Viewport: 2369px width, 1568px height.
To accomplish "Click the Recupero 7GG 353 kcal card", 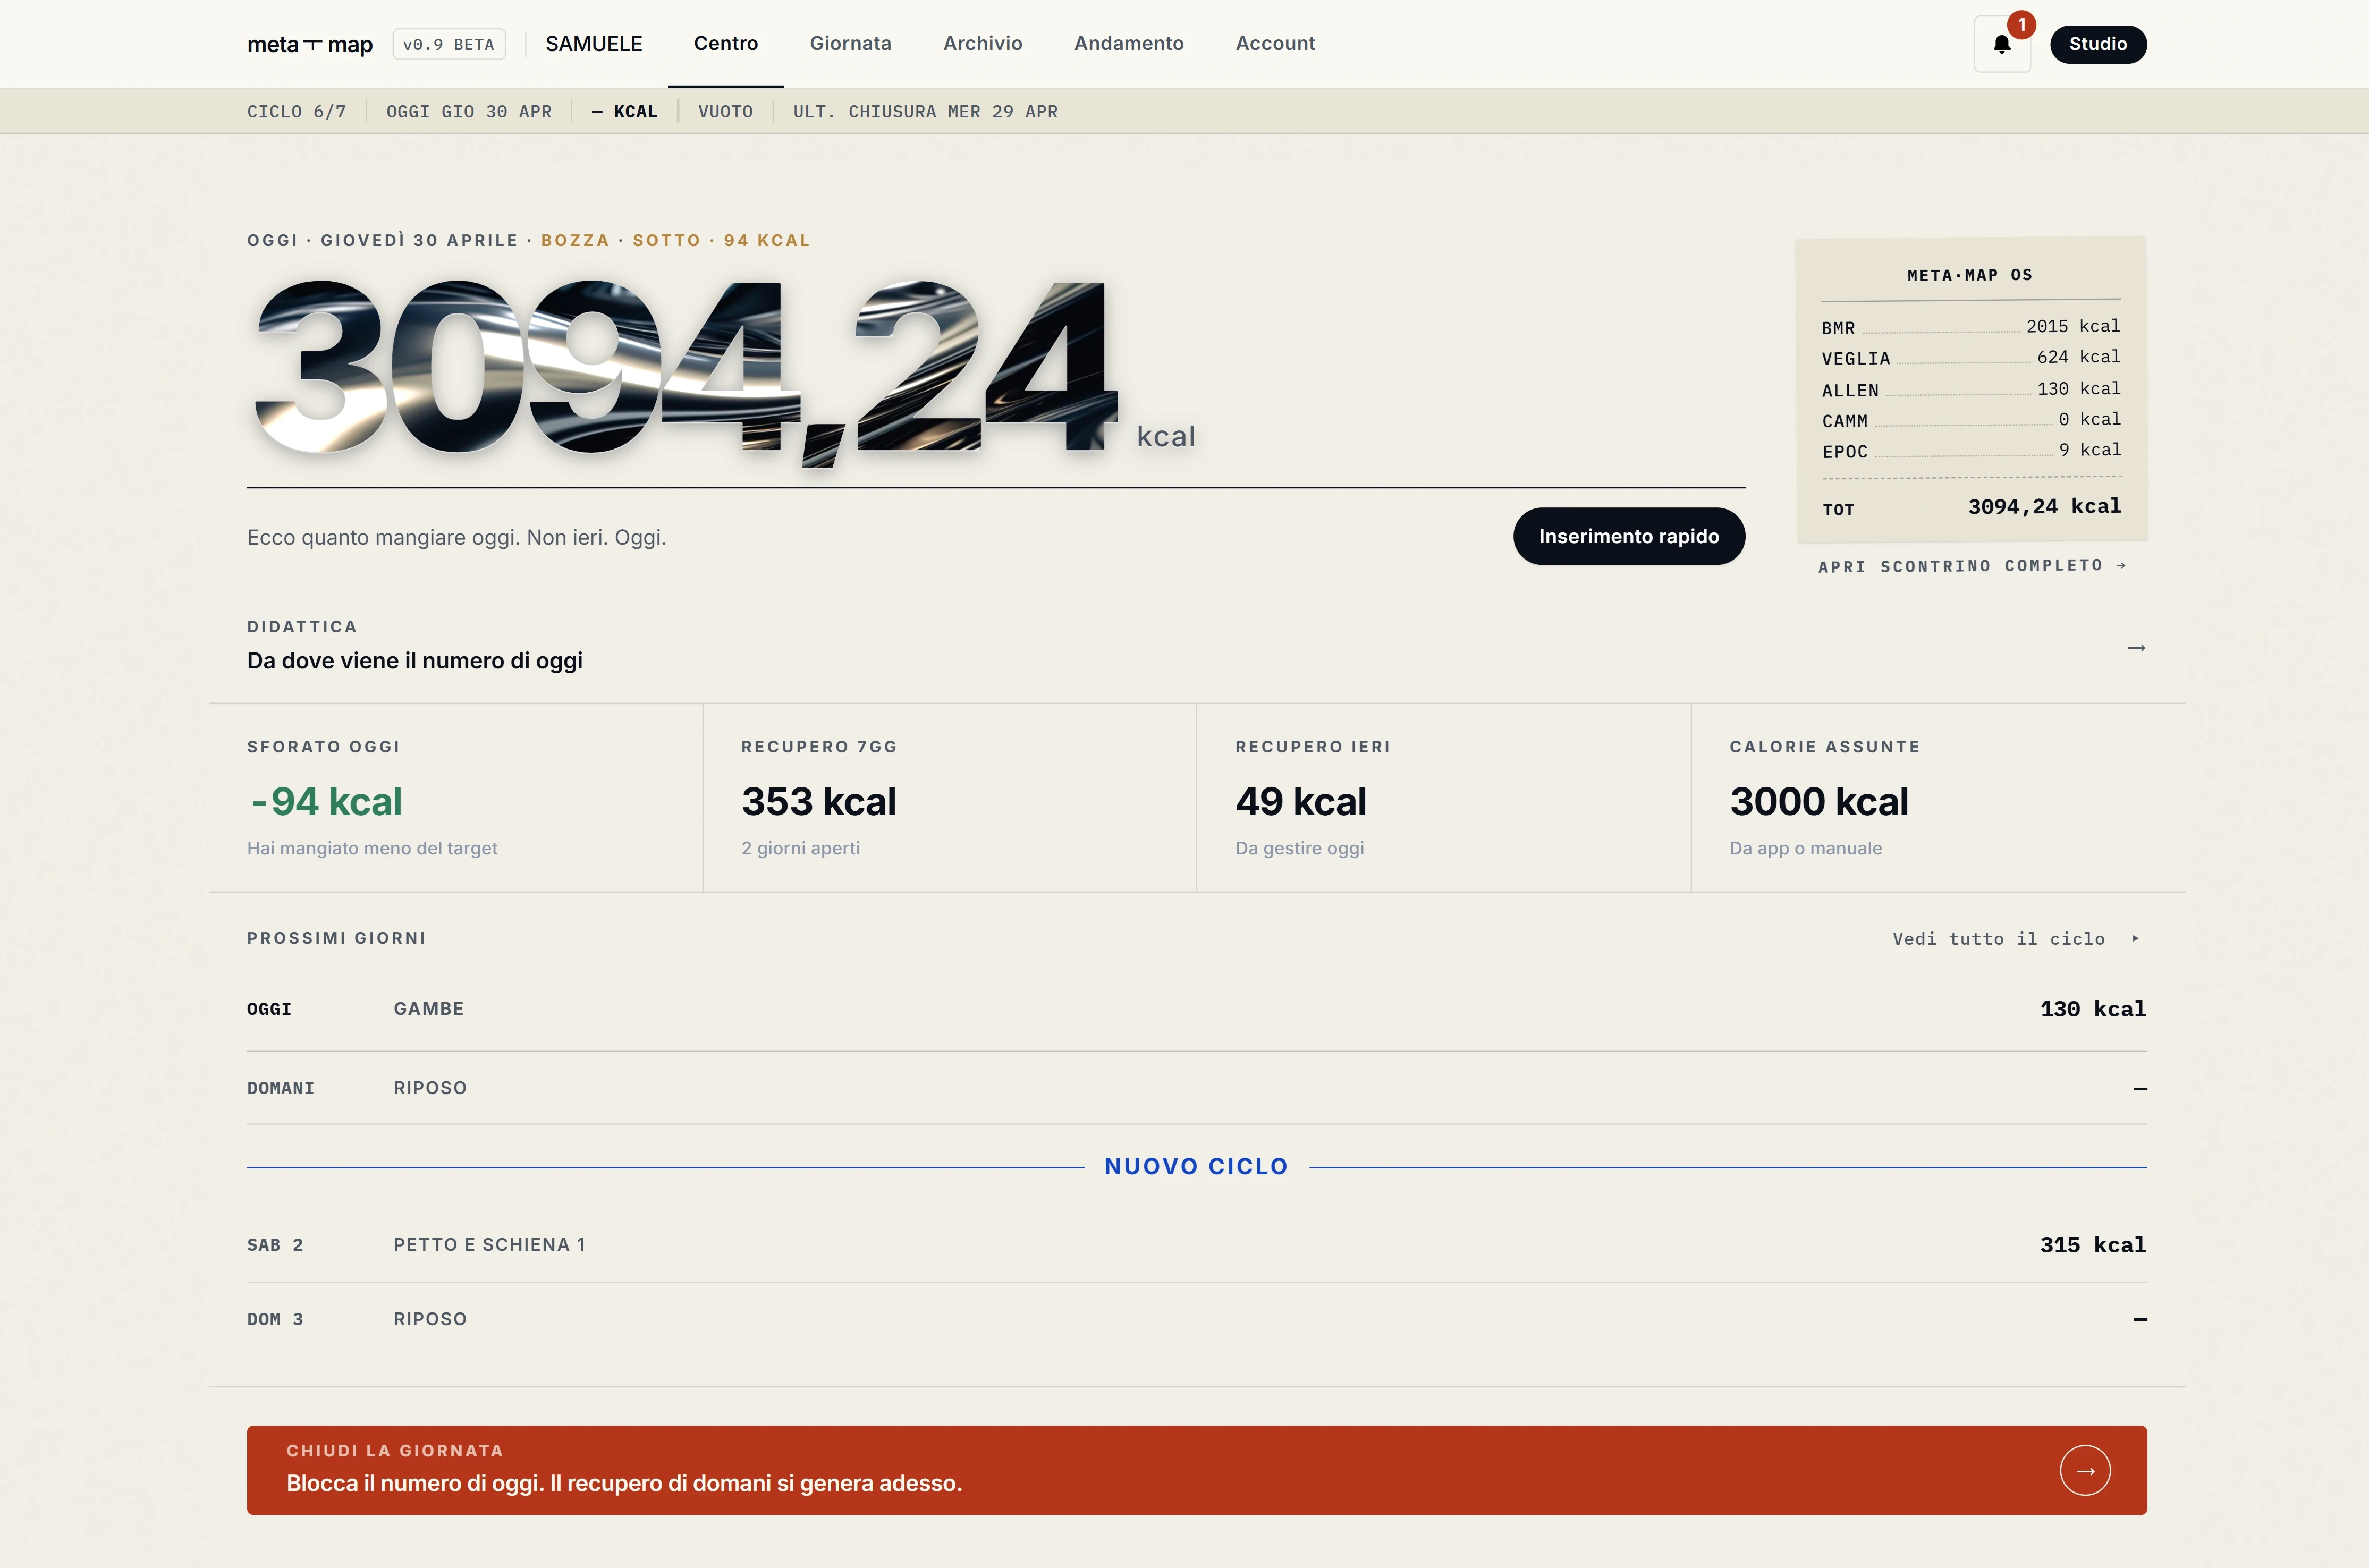I will coord(950,797).
